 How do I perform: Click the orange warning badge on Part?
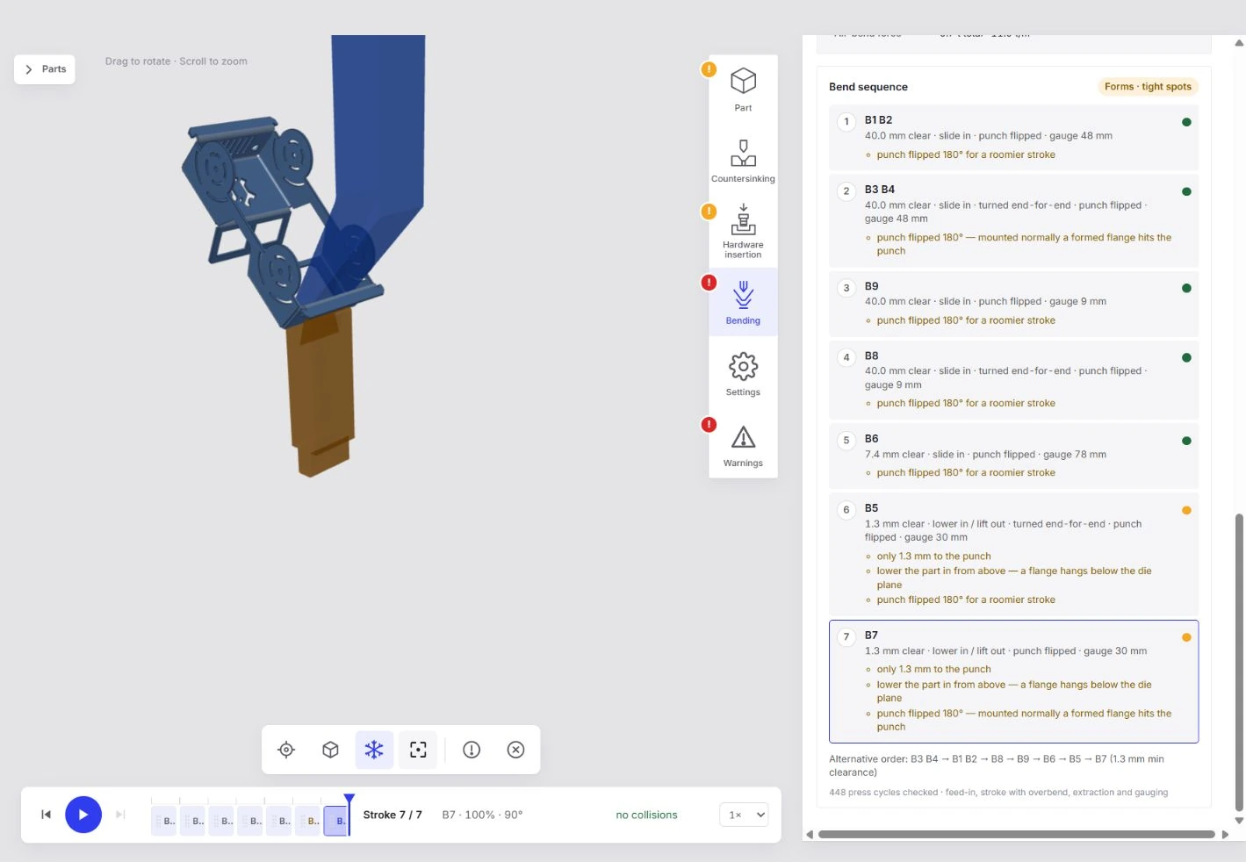coord(709,69)
